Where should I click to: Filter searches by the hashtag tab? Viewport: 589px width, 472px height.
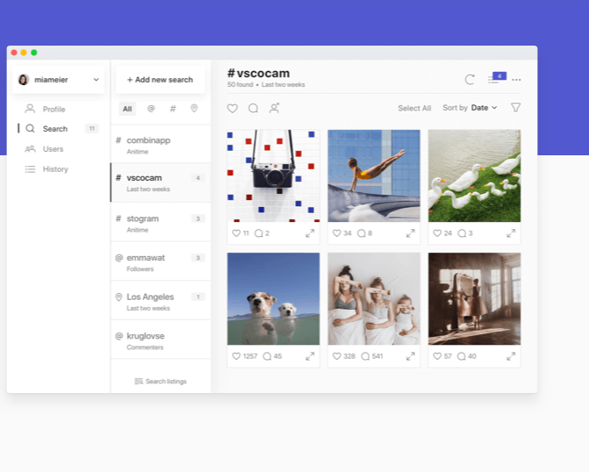coord(173,109)
